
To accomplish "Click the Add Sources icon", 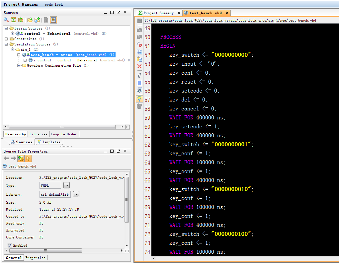I will tap(37, 20).
